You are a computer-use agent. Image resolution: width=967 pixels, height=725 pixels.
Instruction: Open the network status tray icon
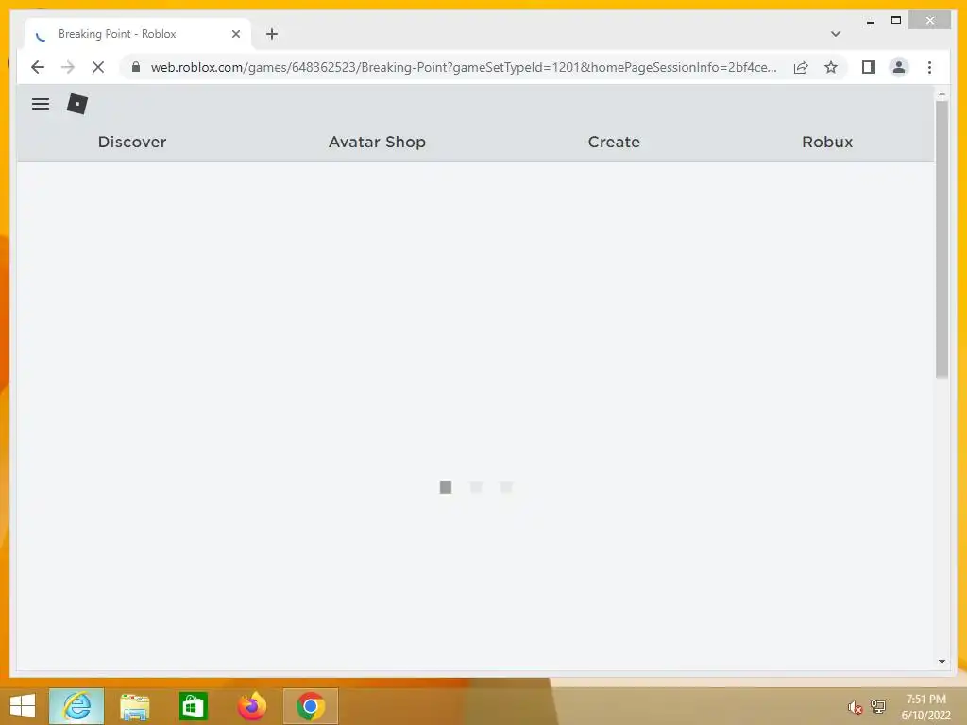click(877, 706)
